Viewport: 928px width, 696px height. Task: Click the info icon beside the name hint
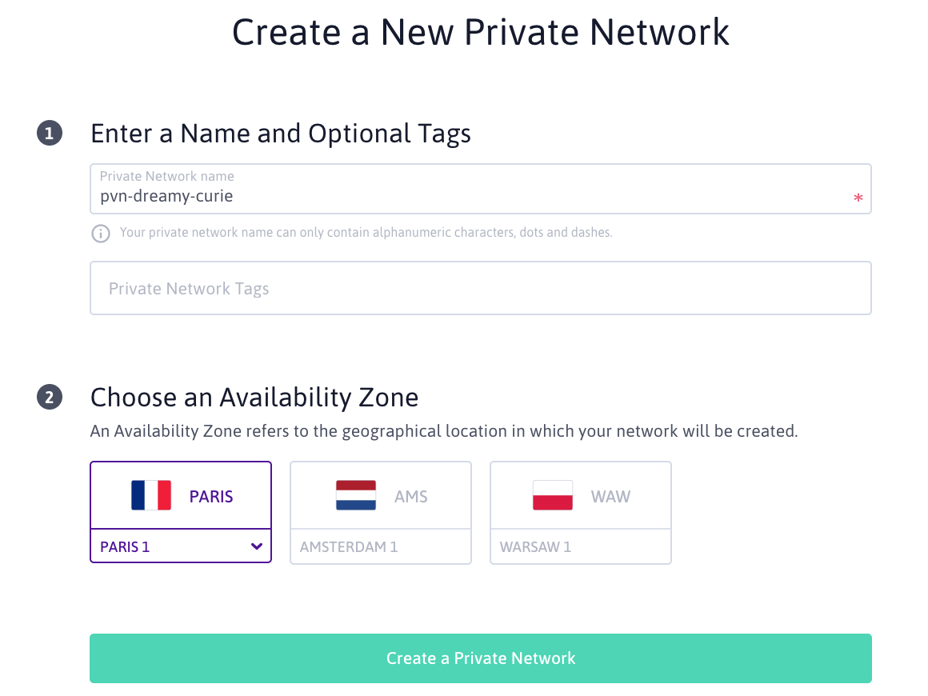click(100, 234)
